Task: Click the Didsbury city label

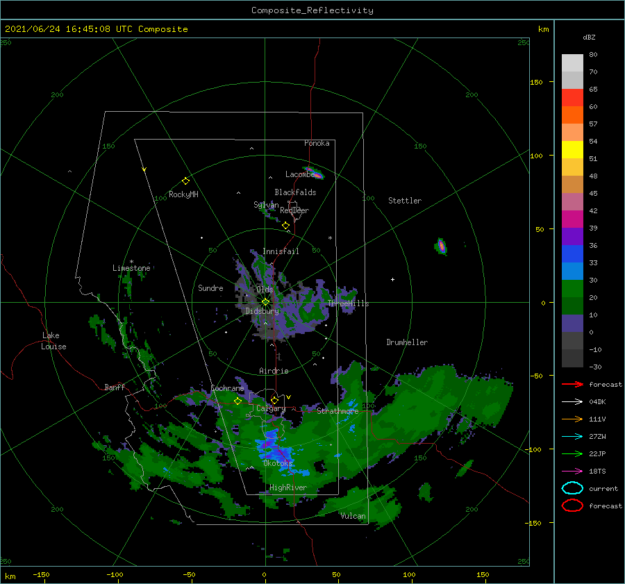Action: point(262,311)
